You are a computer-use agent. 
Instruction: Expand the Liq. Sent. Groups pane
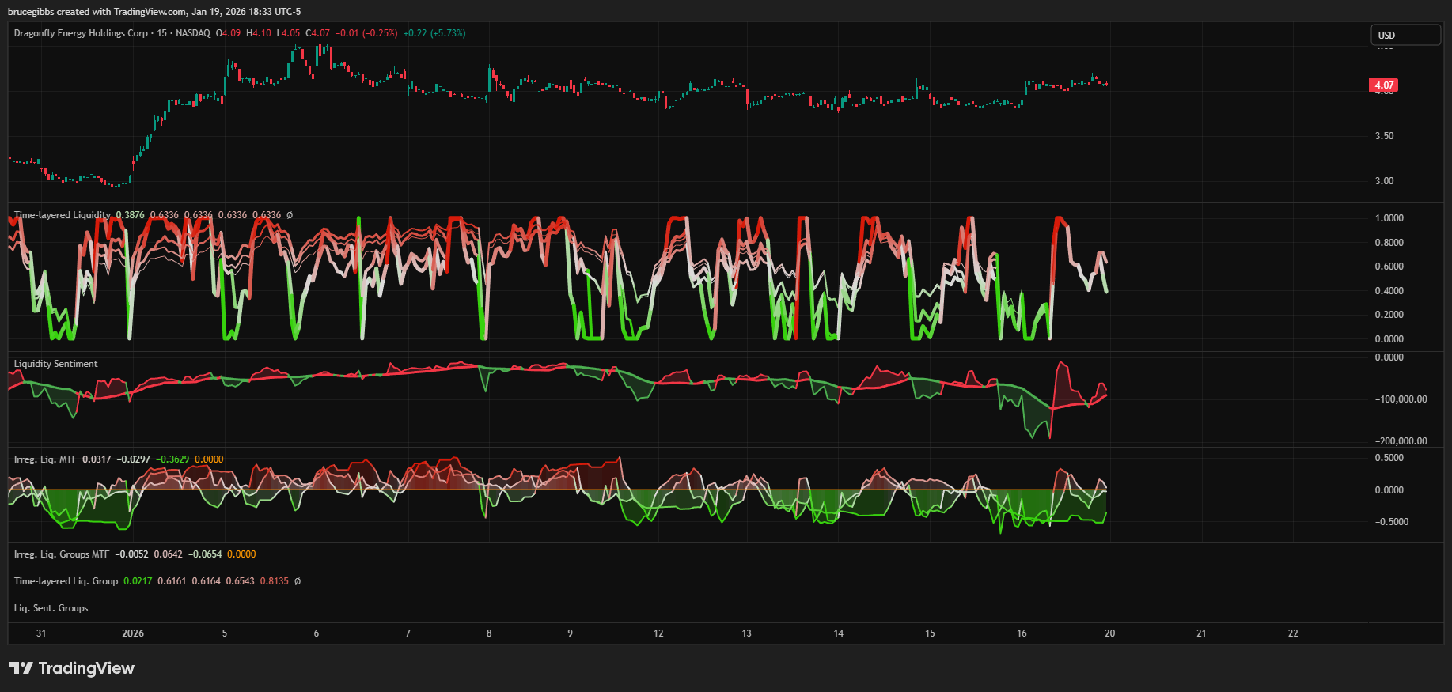51,608
